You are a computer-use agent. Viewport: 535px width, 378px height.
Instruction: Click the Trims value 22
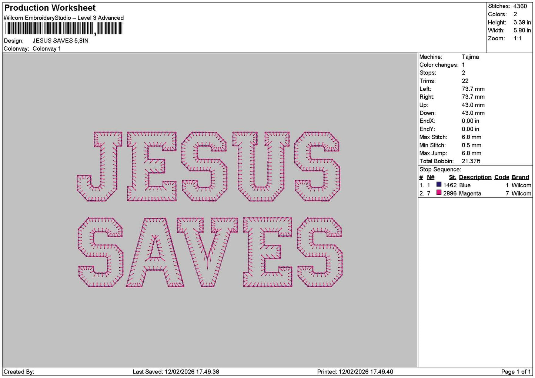pos(465,81)
